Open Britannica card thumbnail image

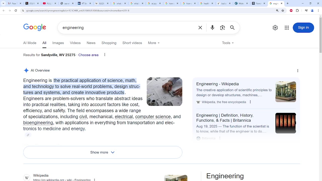point(286,123)
